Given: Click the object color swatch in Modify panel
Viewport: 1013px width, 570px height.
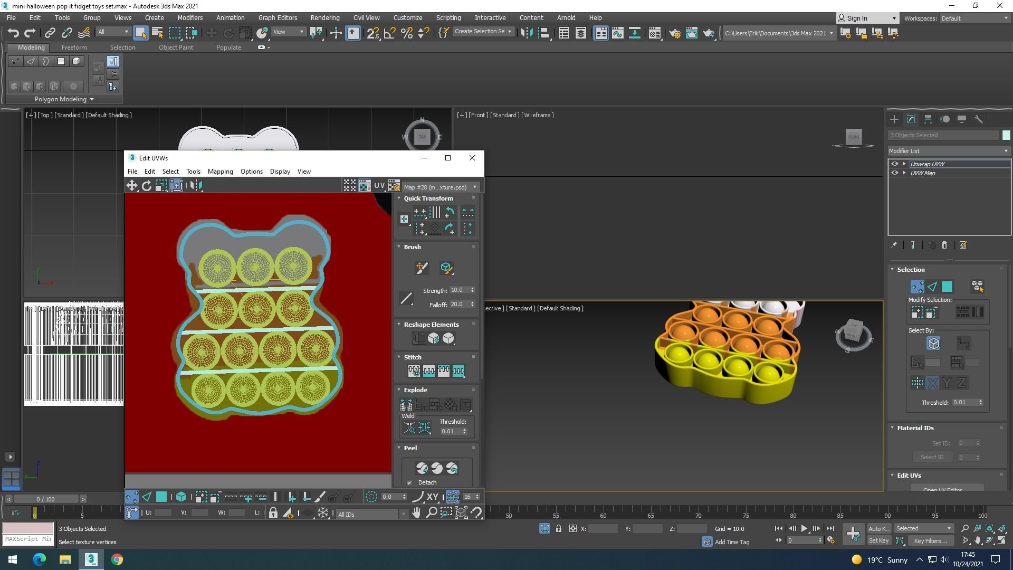Looking at the screenshot, I should (1006, 135).
